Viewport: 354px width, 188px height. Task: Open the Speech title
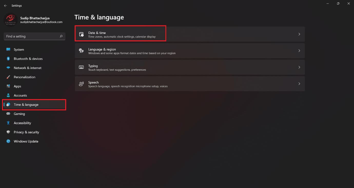point(93,82)
